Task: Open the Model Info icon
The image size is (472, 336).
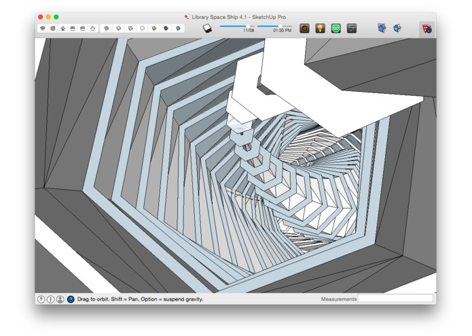Action: point(427,29)
